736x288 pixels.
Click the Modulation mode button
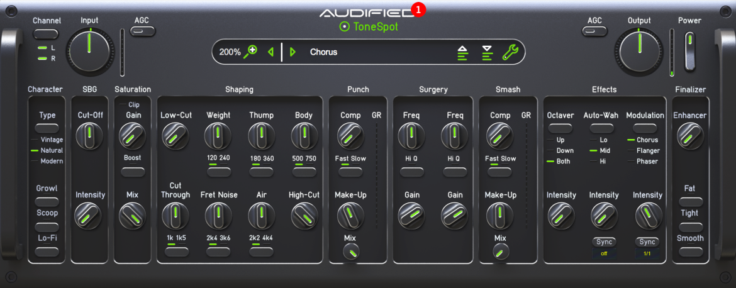click(x=645, y=128)
